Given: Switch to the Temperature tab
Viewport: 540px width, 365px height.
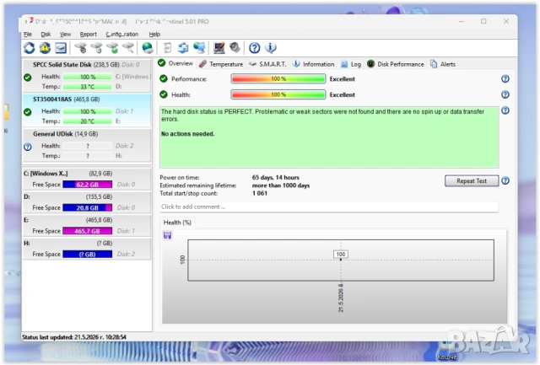Looking at the screenshot, I should point(221,64).
